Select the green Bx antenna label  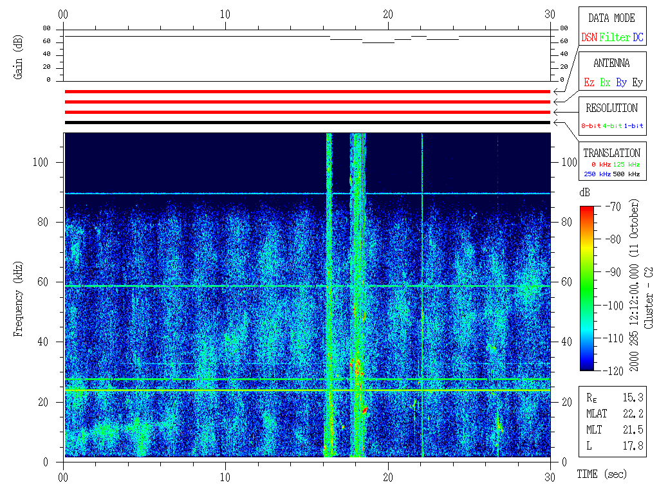click(x=605, y=83)
